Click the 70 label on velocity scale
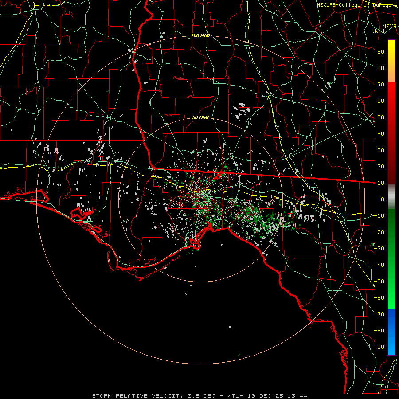The image size is (399, 399). coord(381,85)
